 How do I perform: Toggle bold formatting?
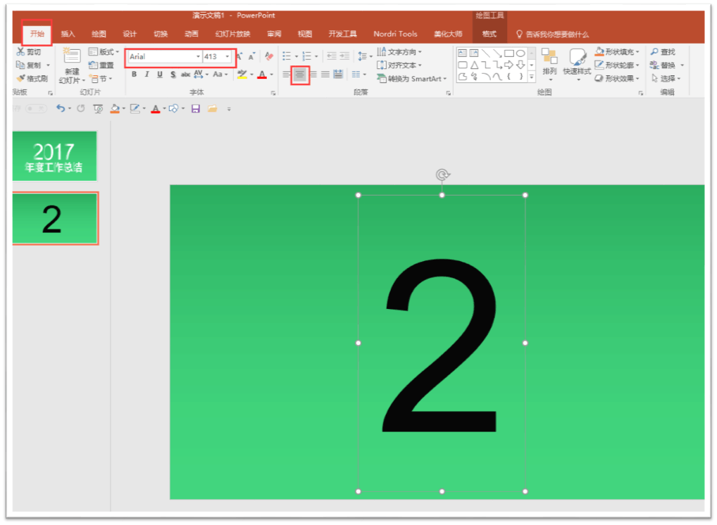pyautogui.click(x=134, y=75)
